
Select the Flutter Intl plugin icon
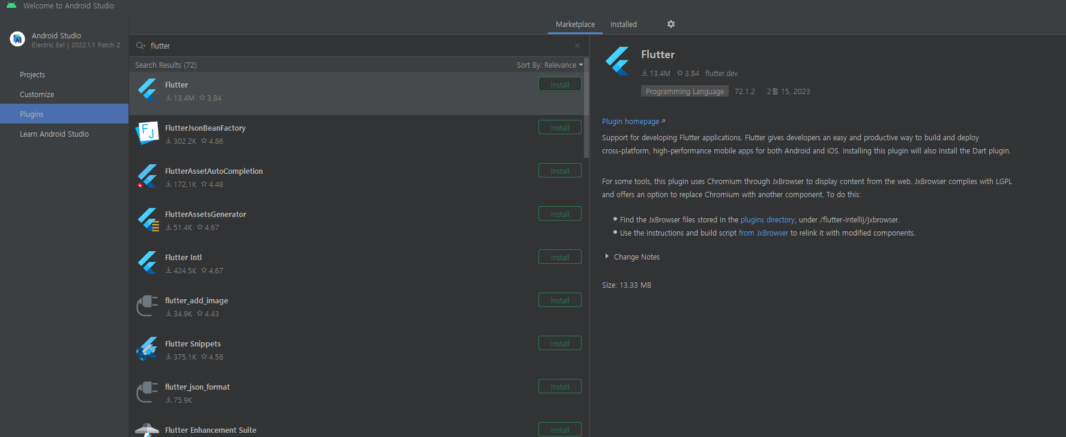pos(147,263)
